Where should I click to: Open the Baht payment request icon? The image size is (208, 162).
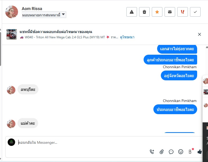pos(190,152)
